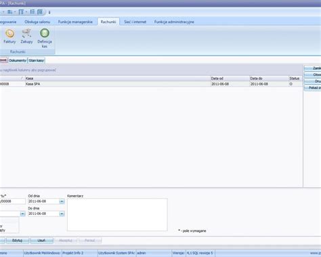Switch to Obsługa salonu ribbon tab
Screen dimensions: 321x257
pos(37,22)
